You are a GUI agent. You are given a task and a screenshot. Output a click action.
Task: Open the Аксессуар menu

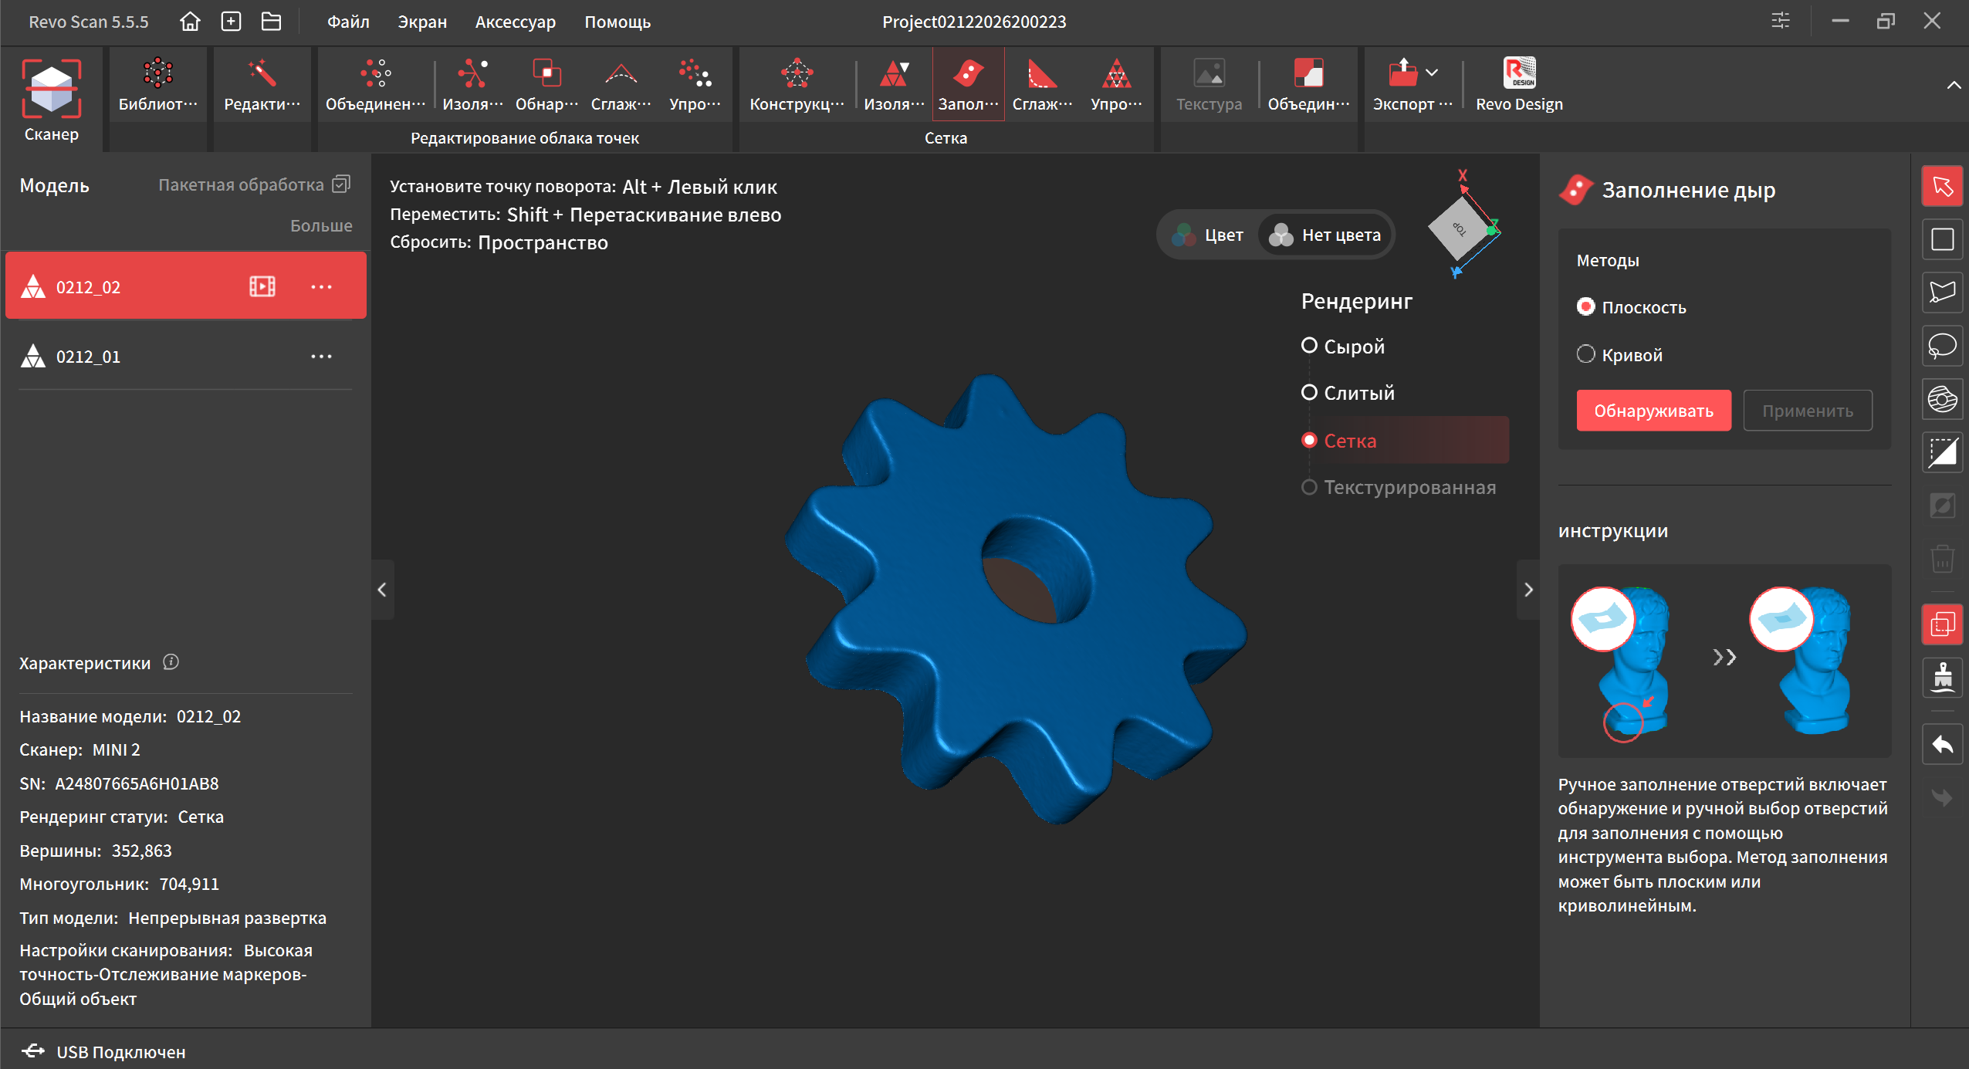tap(515, 22)
